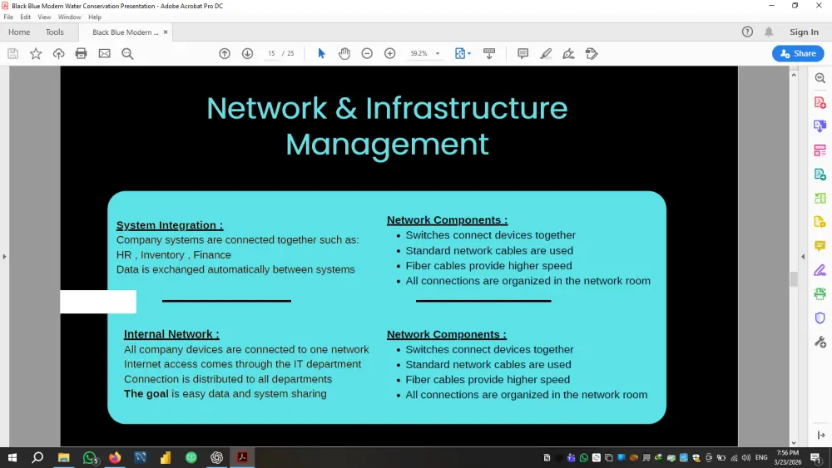Screen dimensions: 832x468
Task: Click the vertical scrollbar thumb
Action: [794, 278]
